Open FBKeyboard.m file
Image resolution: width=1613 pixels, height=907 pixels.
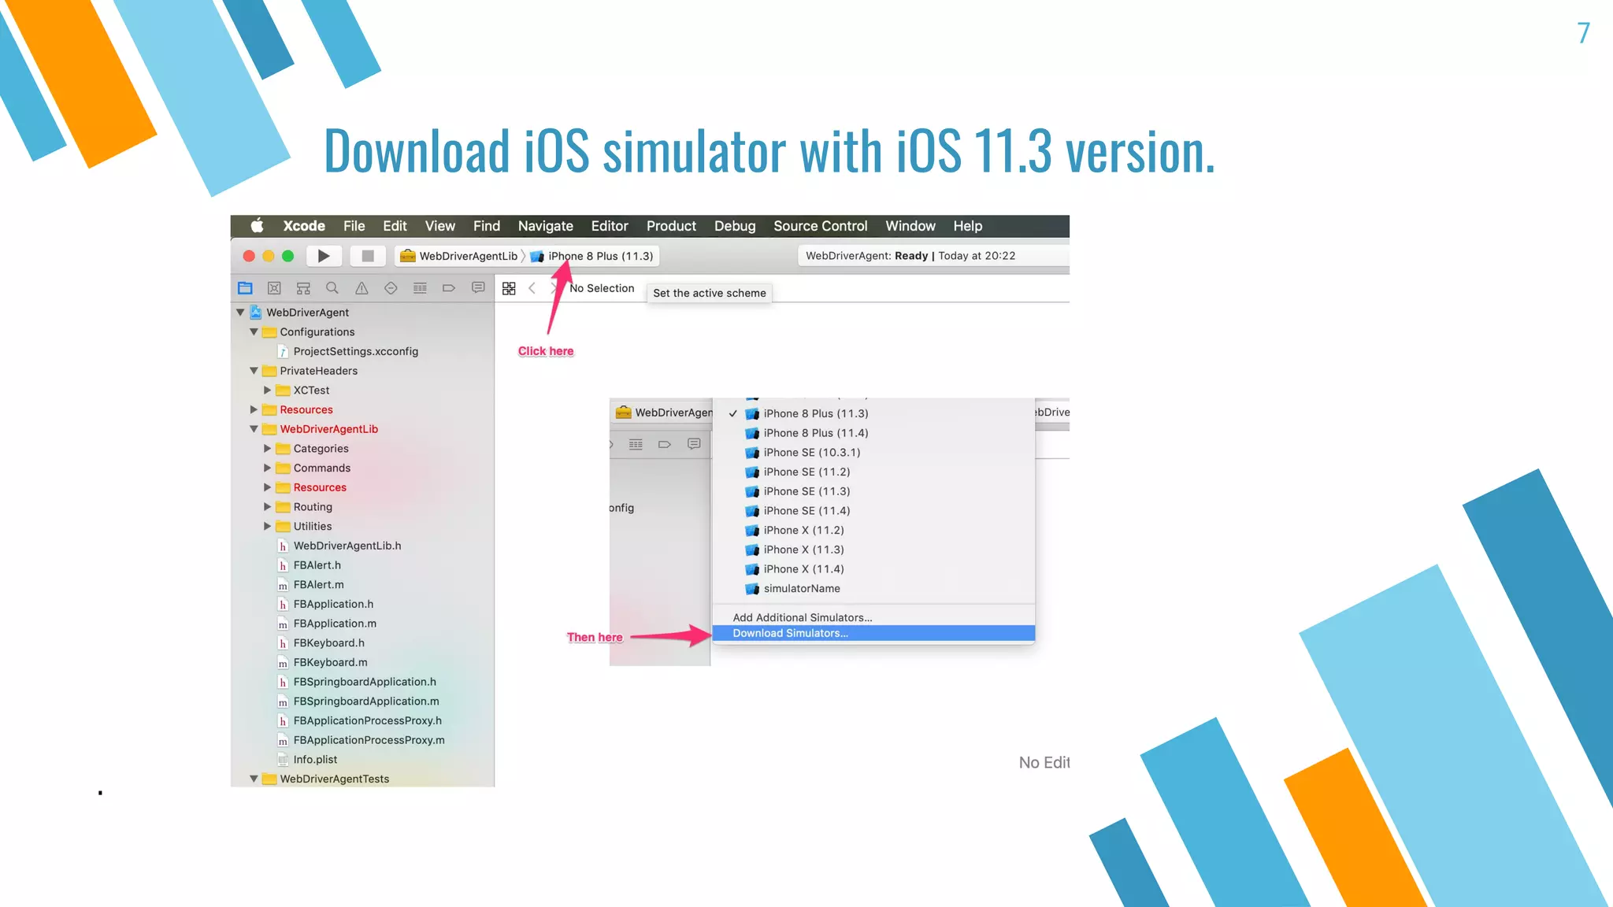click(322, 663)
